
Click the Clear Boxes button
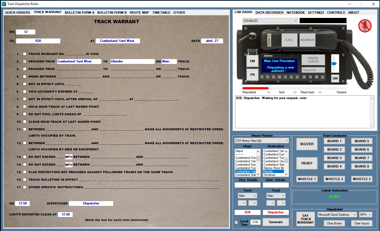[334, 223]
